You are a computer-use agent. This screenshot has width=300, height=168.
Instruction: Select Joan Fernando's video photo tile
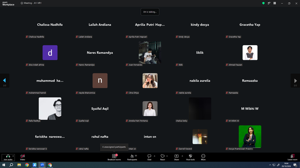150,53
